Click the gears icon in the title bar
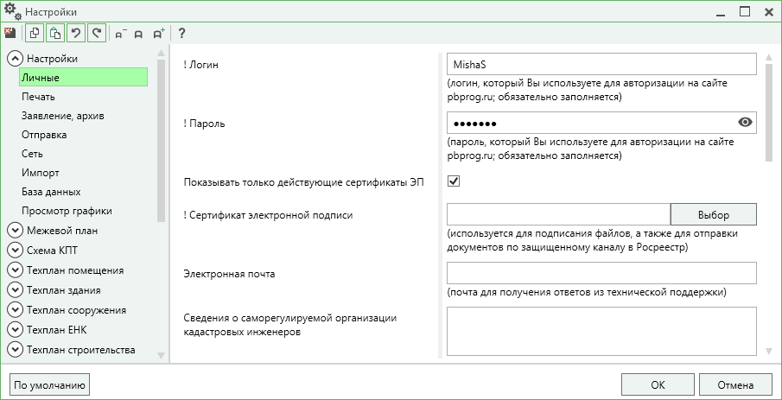782x400 pixels. click(13, 11)
